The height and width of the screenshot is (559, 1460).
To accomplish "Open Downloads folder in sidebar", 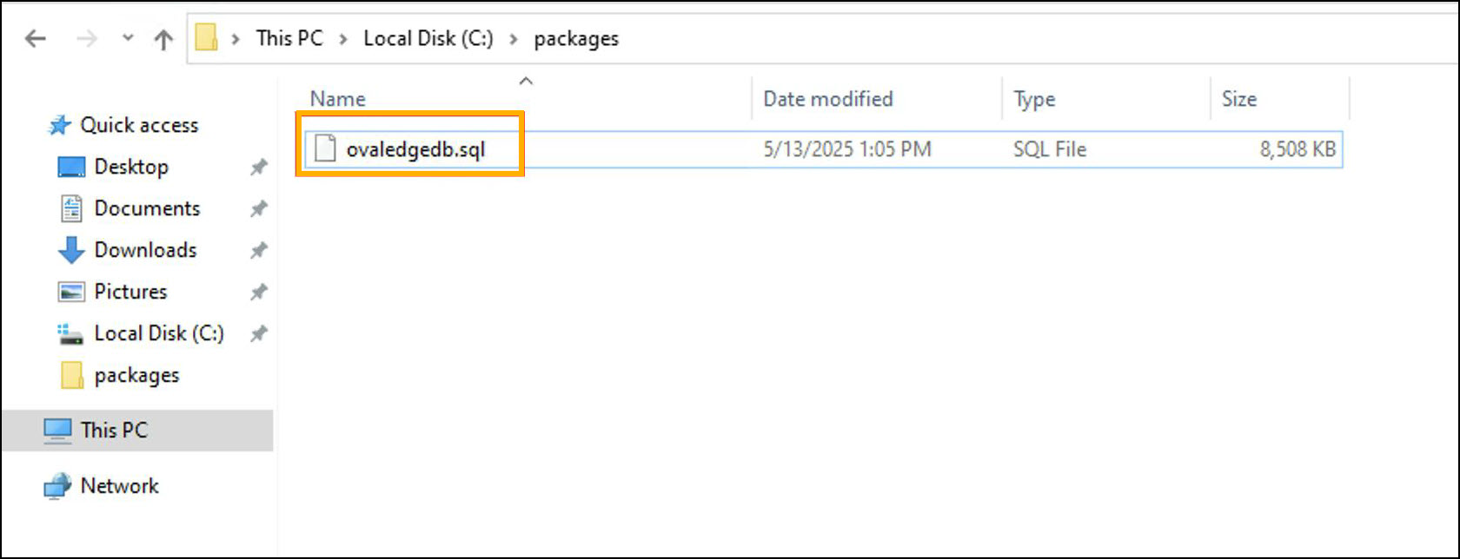I will point(145,250).
